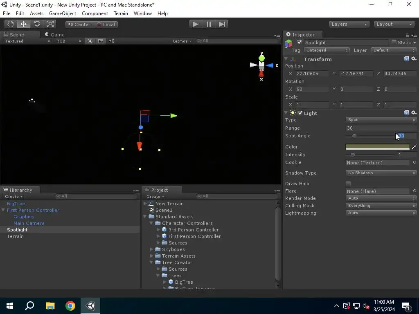
Task: Click the Pause button
Action: tap(209, 24)
